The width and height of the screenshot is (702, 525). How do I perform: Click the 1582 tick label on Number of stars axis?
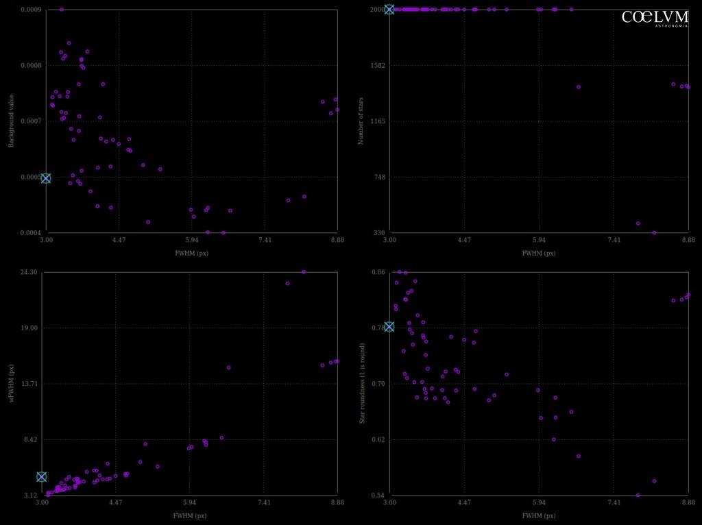(x=377, y=66)
